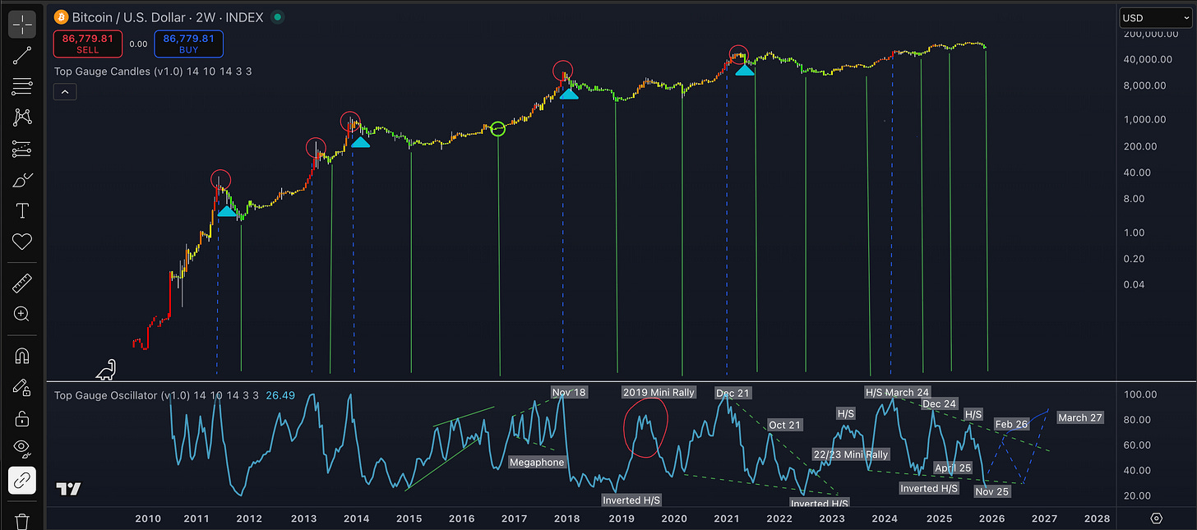
Task: Open the chart patterns tool
Action: pos(22,117)
